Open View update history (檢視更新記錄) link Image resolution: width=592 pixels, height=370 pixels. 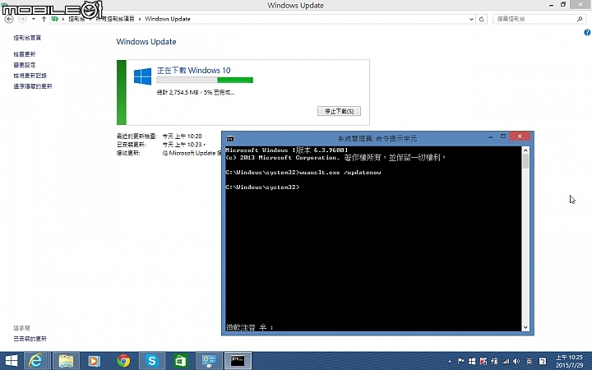30,76
